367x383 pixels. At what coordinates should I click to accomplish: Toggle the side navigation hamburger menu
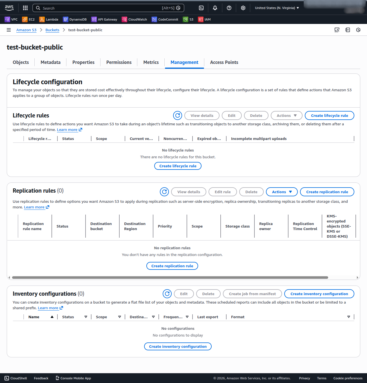click(9, 30)
